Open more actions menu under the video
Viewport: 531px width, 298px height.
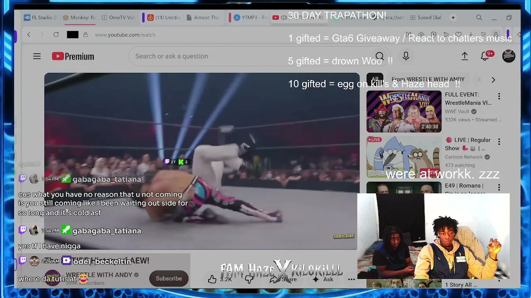(351, 279)
